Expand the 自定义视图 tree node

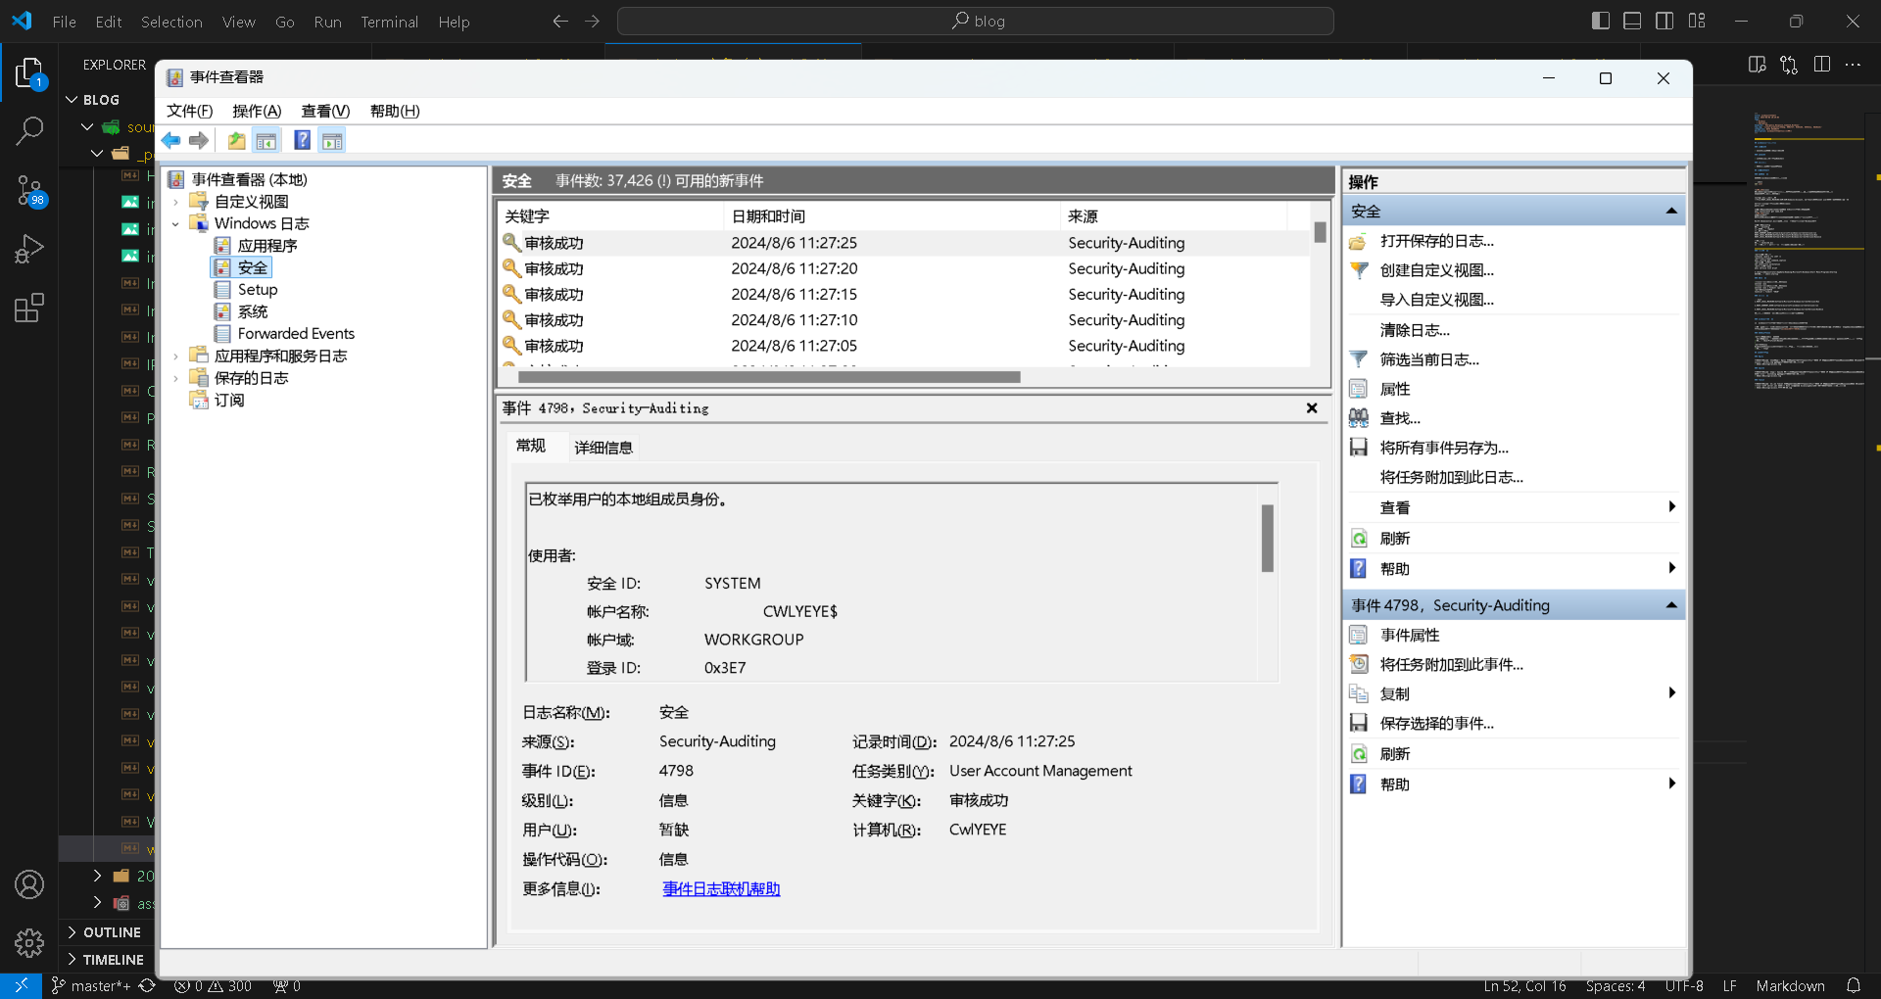(176, 202)
